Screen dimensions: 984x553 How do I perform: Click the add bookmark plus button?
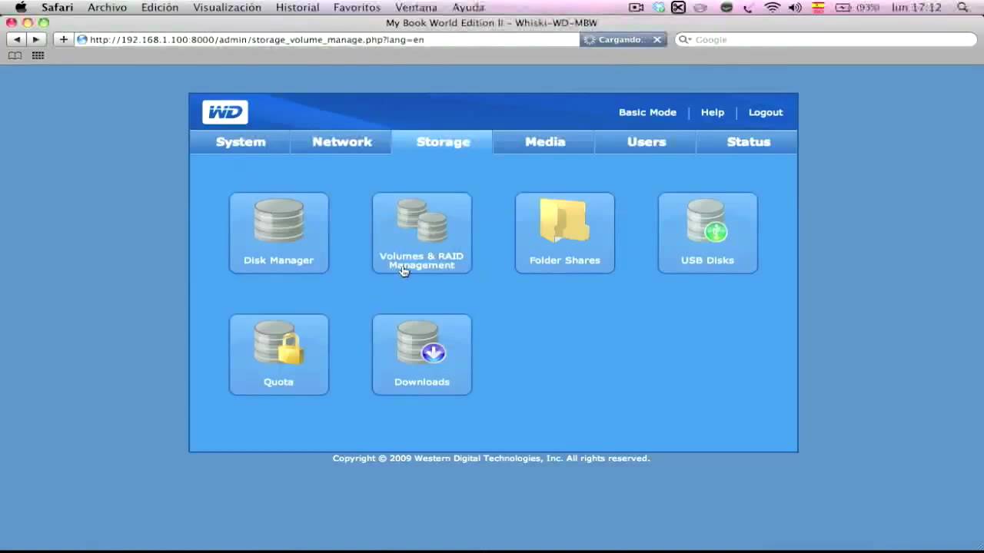pyautogui.click(x=63, y=39)
